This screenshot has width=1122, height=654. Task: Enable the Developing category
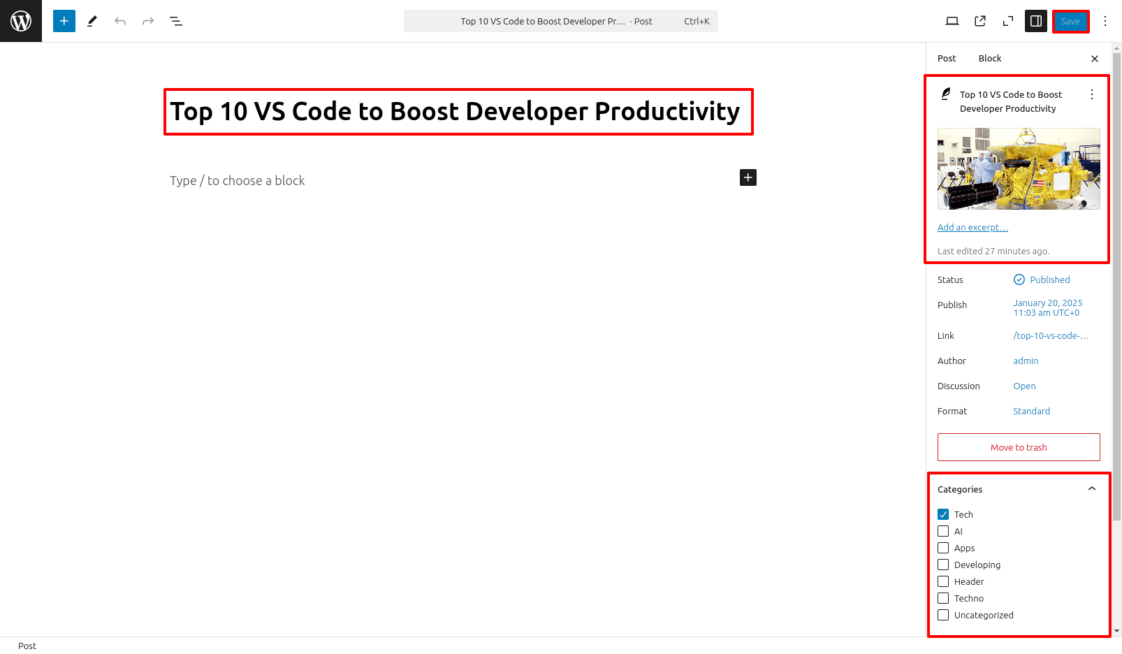tap(943, 565)
